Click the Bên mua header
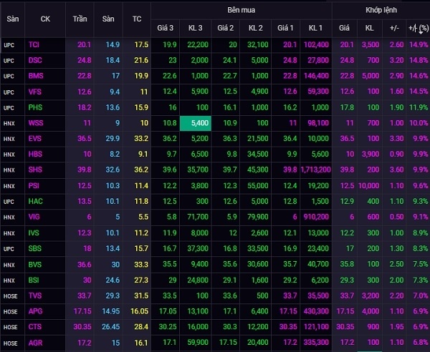The width and height of the screenshot is (430, 352). (x=242, y=10)
